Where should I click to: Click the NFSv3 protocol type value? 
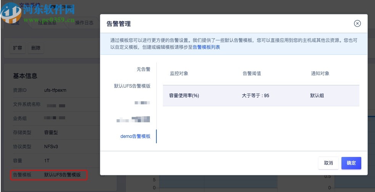[x=51, y=146]
